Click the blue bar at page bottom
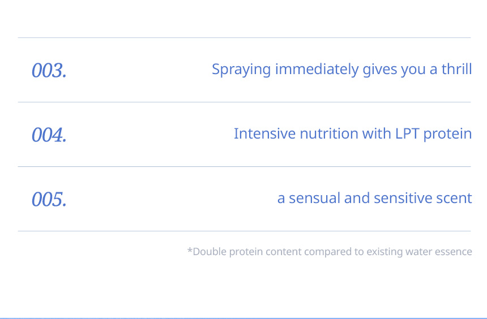Viewport: 487px width, 319px height. pyautogui.click(x=244, y=318)
